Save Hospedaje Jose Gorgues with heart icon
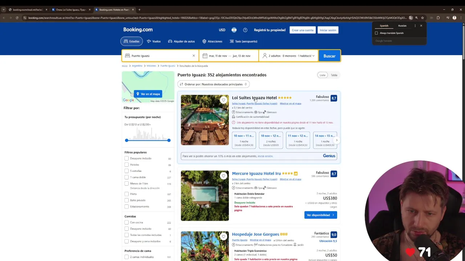Screen dimensions: 465x261 [223, 237]
